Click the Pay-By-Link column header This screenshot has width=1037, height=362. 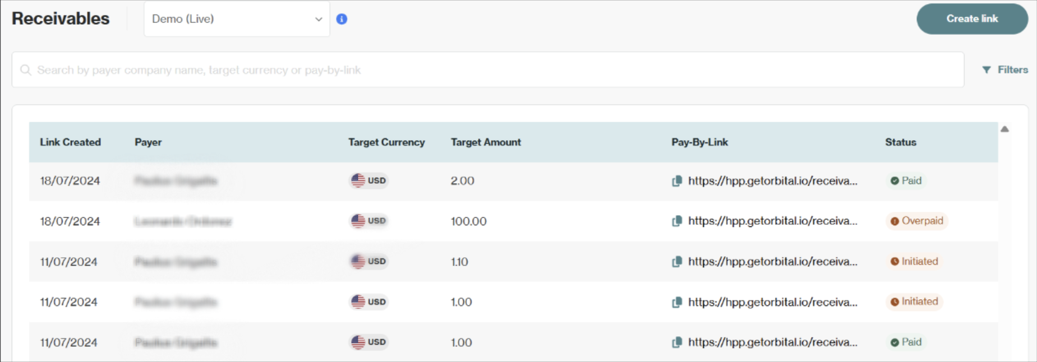tap(699, 142)
